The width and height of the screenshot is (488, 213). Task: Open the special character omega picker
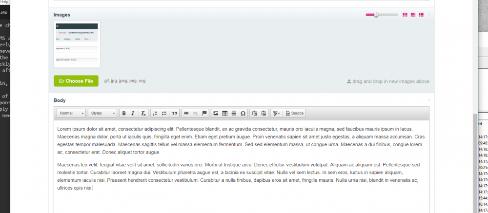click(243, 113)
